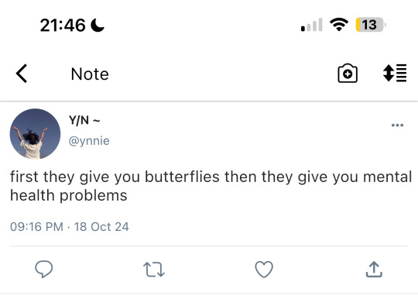
Task: Tap the moon focus mode icon
Action: pyautogui.click(x=98, y=26)
